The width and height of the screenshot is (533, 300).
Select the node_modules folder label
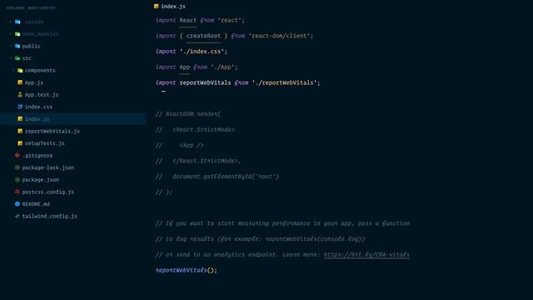pyautogui.click(x=40, y=34)
